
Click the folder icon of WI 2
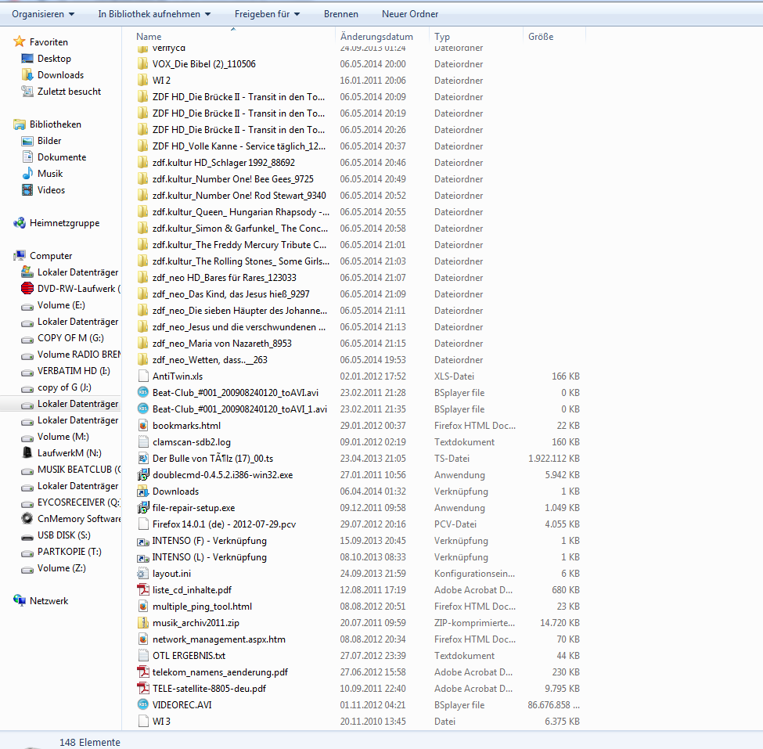(142, 81)
